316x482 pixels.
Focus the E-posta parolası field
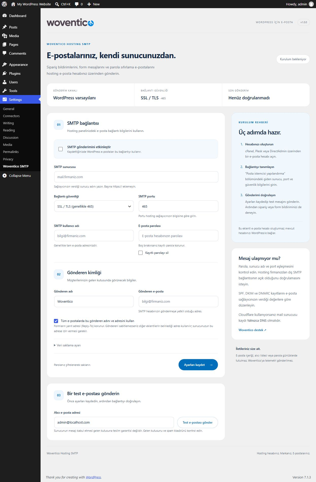pyautogui.click(x=178, y=236)
